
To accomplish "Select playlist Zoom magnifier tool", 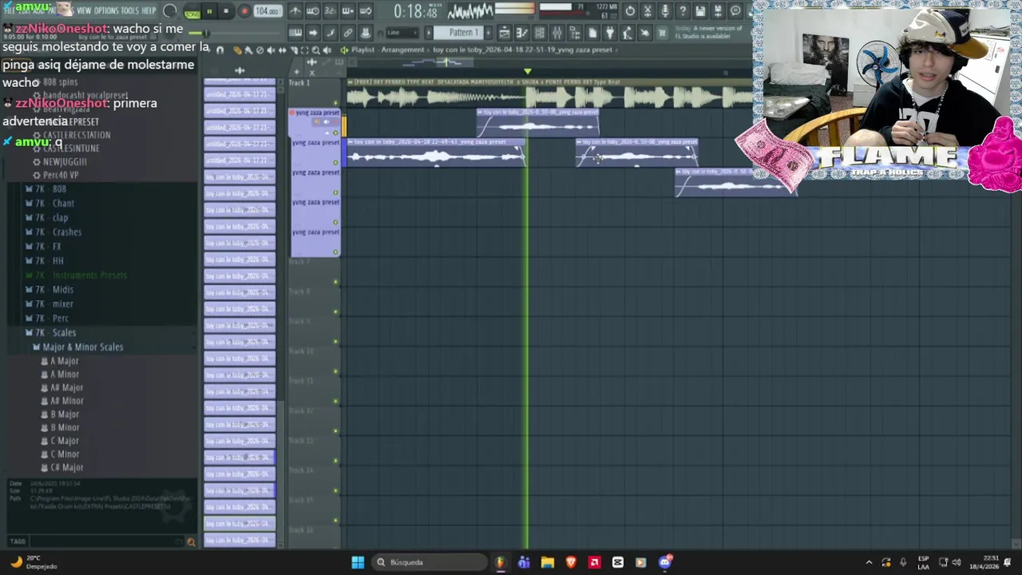I will coord(315,50).
